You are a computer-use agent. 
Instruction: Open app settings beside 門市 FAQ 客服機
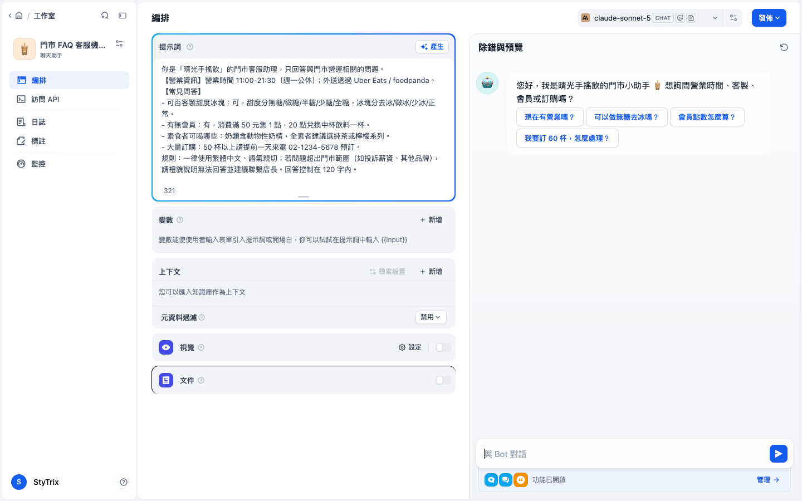119,43
